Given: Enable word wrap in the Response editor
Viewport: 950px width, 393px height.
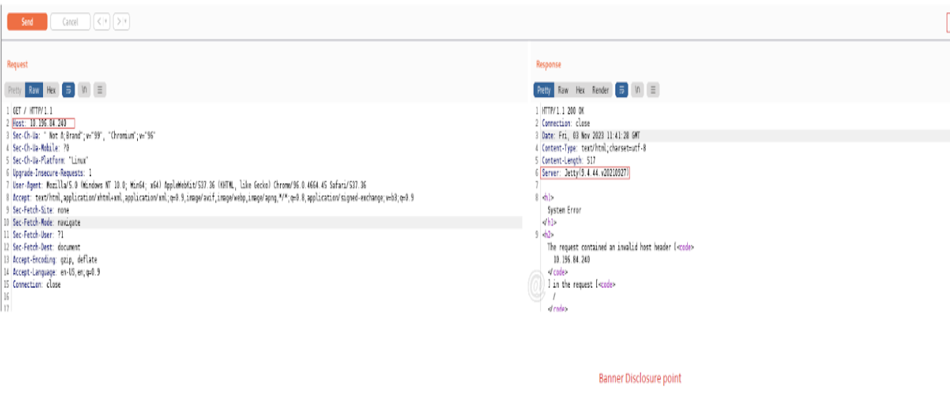Looking at the screenshot, I should point(622,90).
